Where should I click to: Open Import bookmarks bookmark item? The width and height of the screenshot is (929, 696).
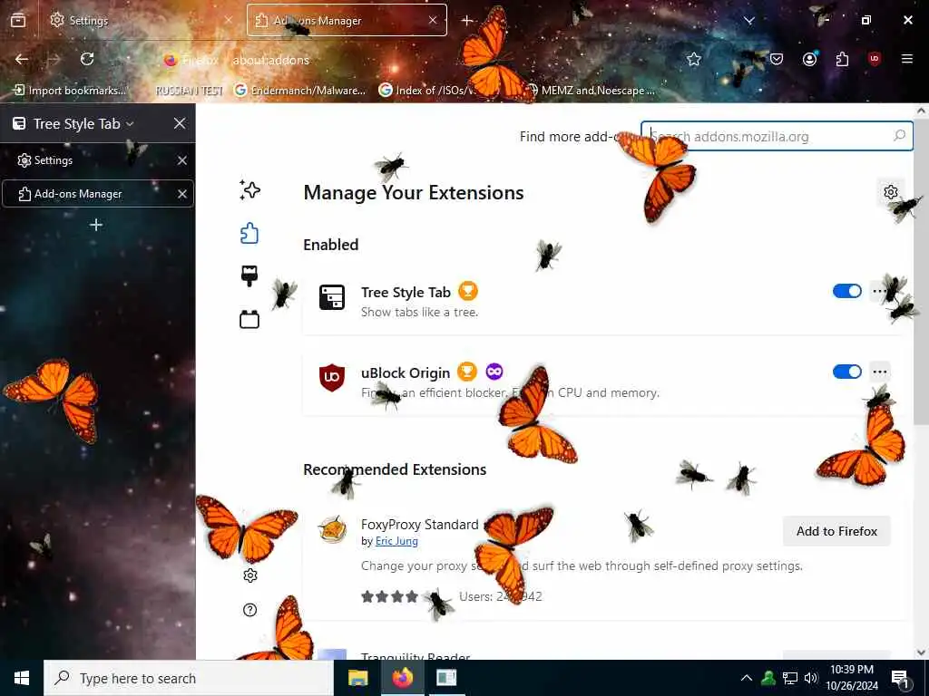pos(70,91)
